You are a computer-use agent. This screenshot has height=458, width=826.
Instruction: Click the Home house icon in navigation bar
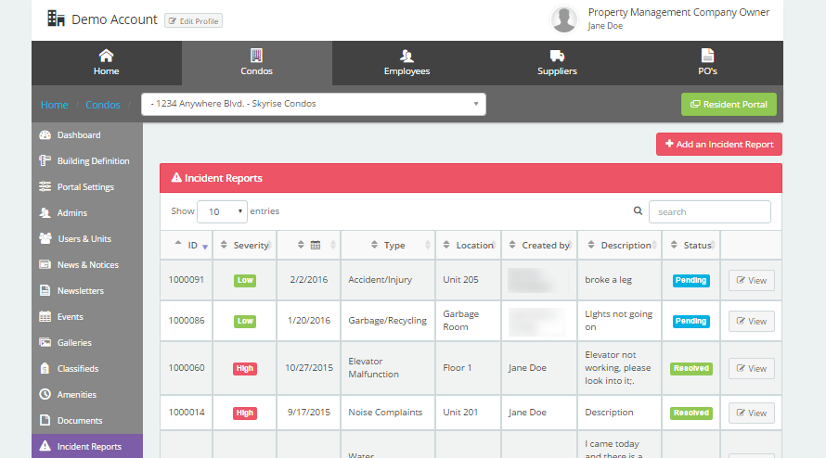(x=106, y=56)
